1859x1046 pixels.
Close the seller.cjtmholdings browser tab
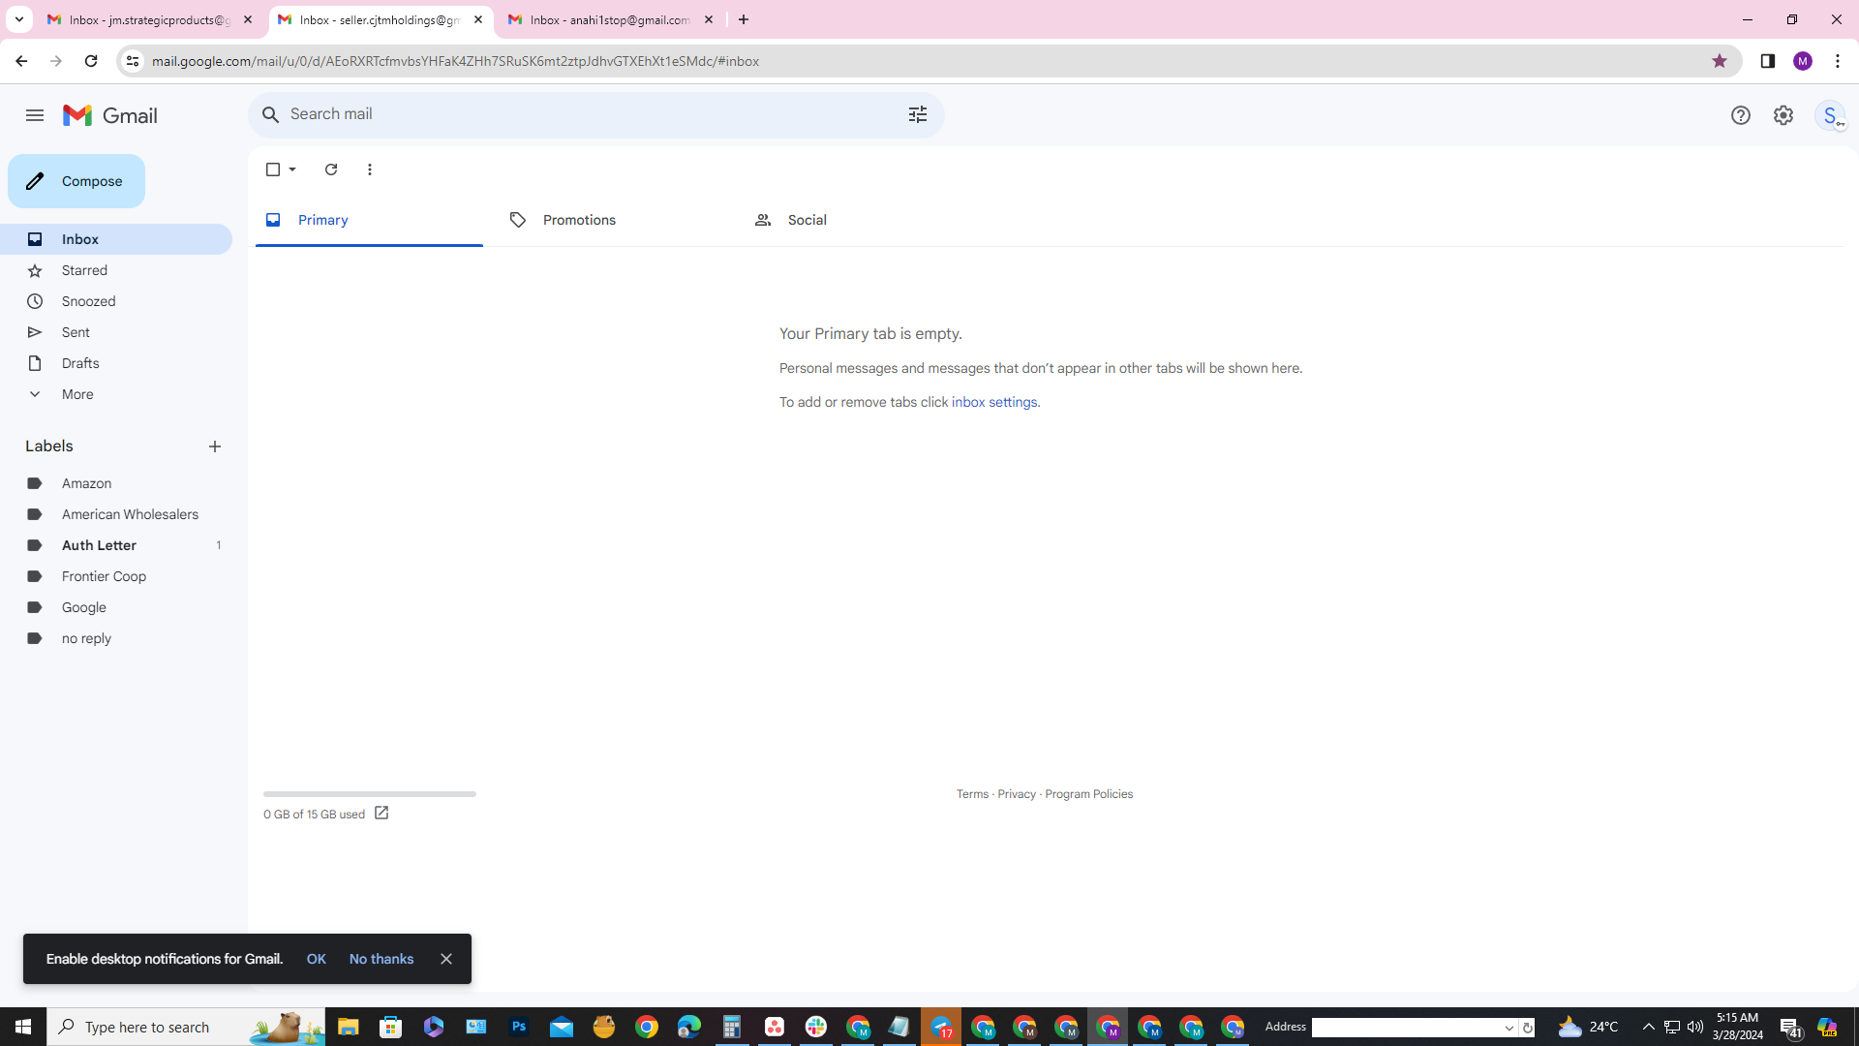[478, 19]
